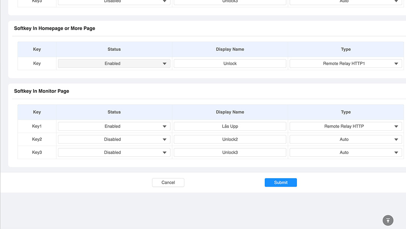Open the Remote Relay HTTP1 type dropdown
406x229 pixels.
point(345,64)
